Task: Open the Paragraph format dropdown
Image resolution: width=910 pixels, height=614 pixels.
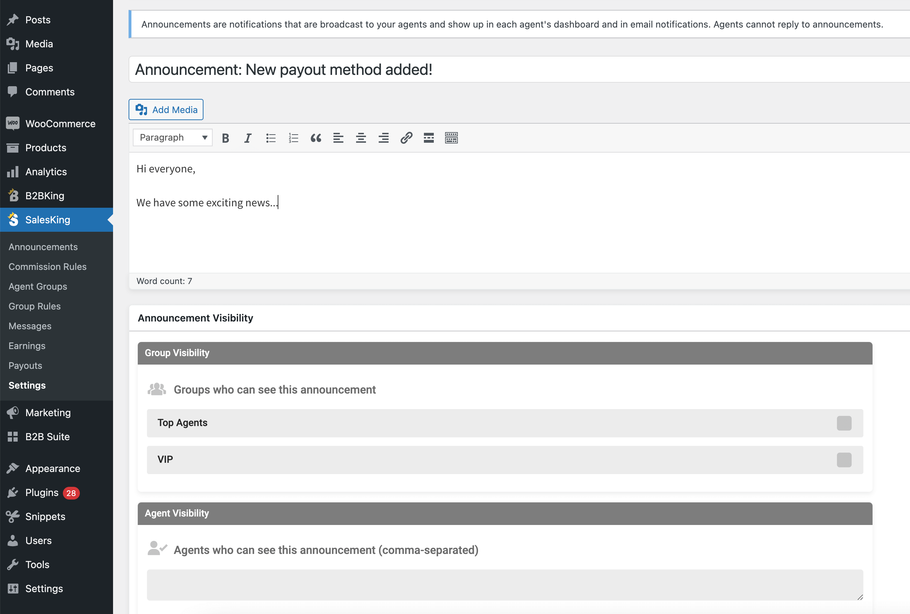Action: pos(173,137)
